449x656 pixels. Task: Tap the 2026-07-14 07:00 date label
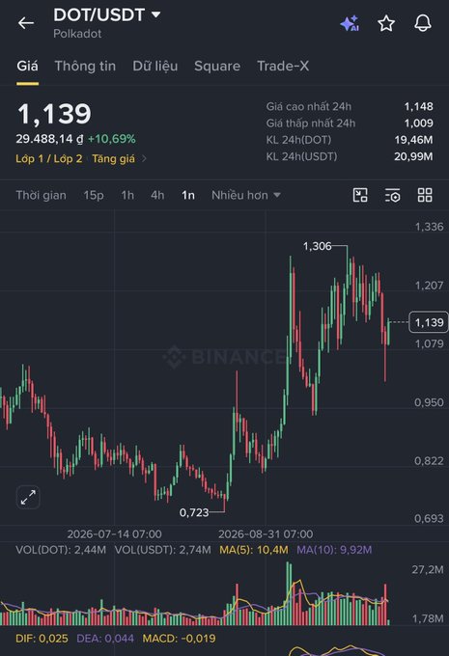114,534
